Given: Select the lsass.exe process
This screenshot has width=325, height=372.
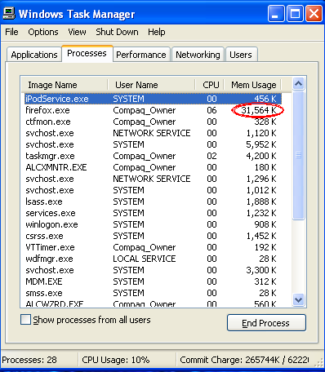Looking at the screenshot, I should click(153, 201).
